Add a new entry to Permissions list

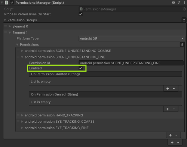point(170,135)
